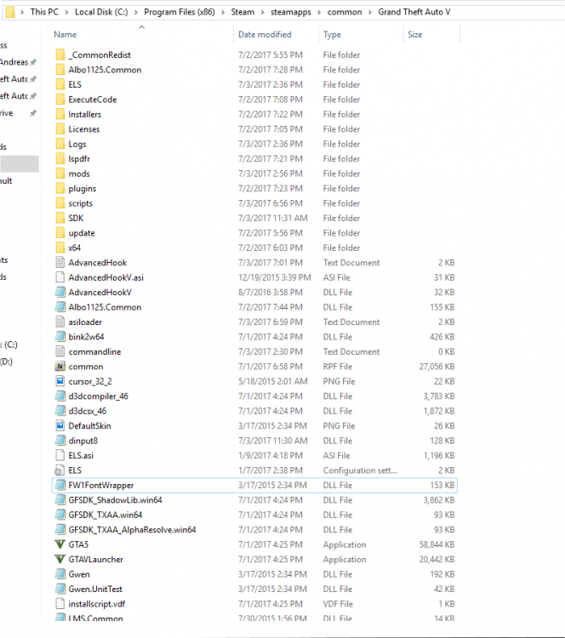Expand the chevron before This PC
This screenshot has width=565, height=638.
click(x=22, y=12)
